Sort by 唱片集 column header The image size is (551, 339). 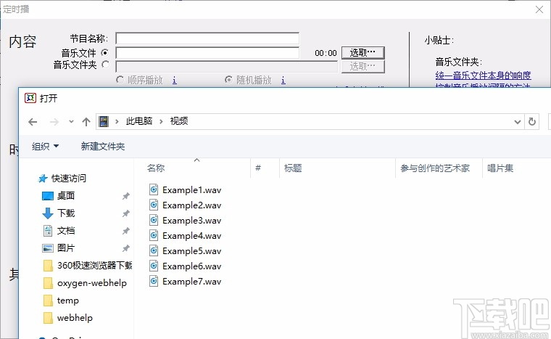click(x=500, y=168)
